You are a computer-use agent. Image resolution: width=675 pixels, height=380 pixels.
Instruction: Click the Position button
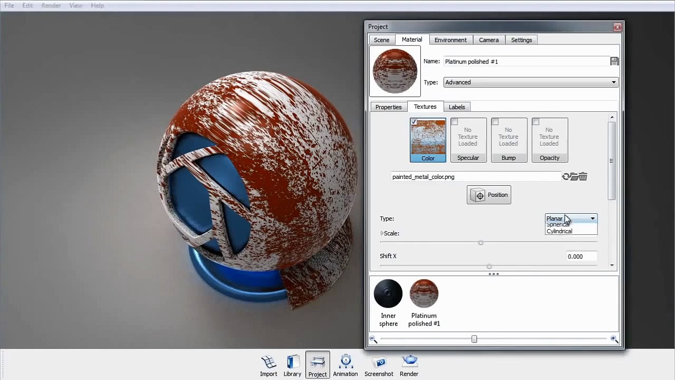[x=489, y=195]
